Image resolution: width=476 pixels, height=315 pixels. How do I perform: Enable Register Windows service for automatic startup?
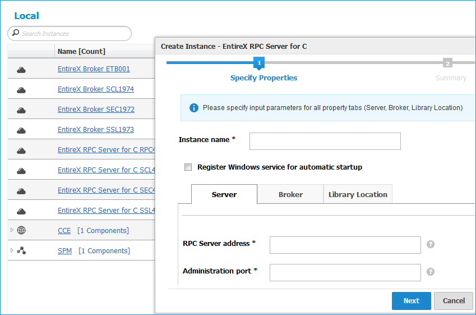tap(188, 167)
